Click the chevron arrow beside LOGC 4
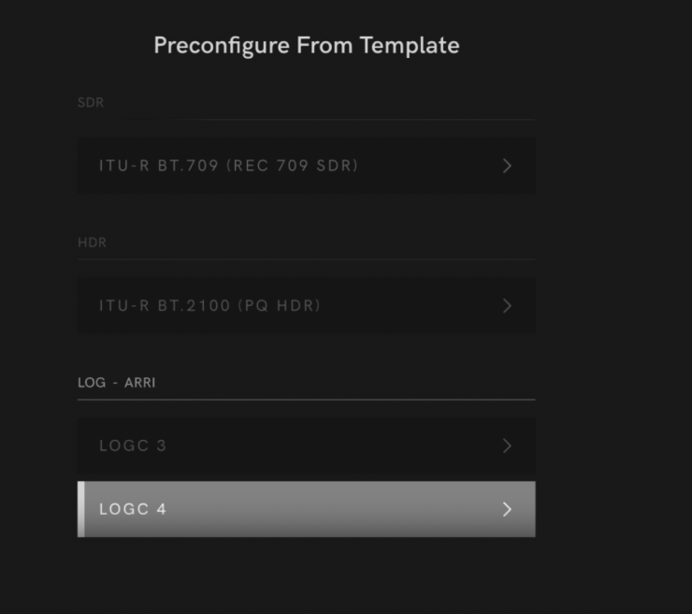The height and width of the screenshot is (614, 692). (507, 509)
